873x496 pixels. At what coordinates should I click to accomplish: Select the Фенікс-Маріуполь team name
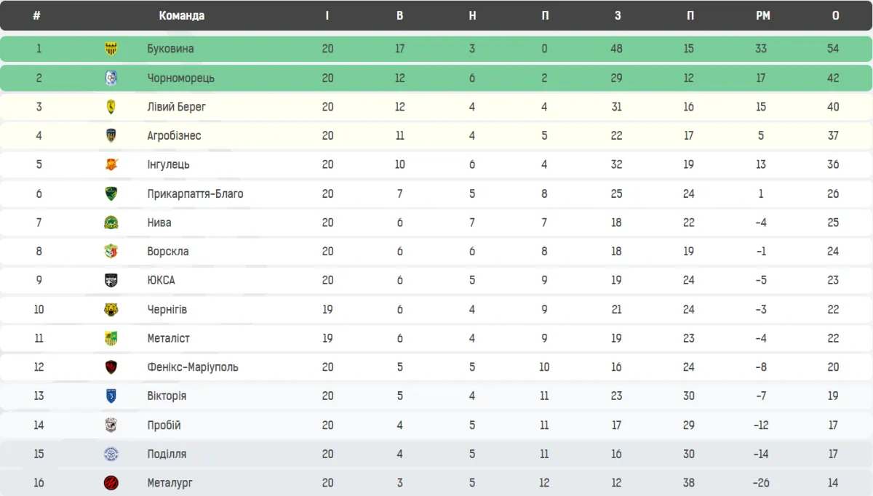point(192,367)
